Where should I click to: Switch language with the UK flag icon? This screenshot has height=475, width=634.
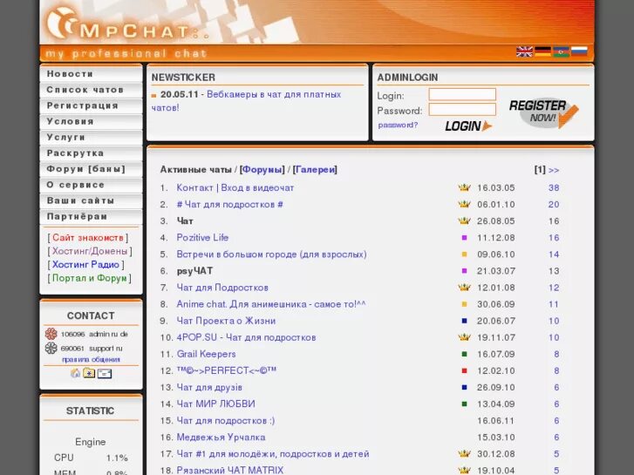[x=524, y=51]
